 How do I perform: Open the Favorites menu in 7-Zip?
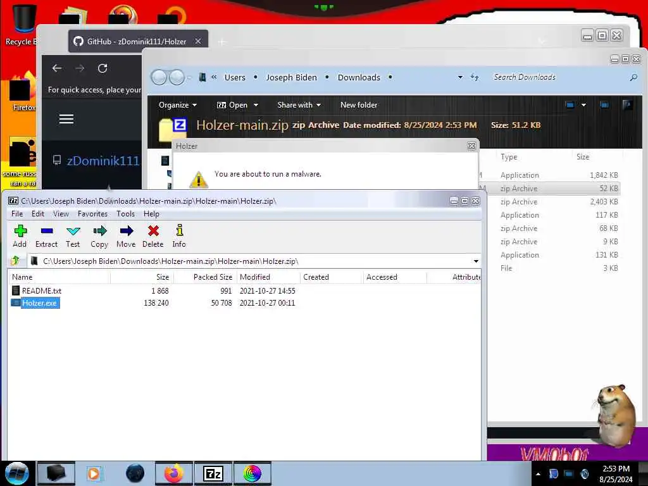click(x=92, y=214)
